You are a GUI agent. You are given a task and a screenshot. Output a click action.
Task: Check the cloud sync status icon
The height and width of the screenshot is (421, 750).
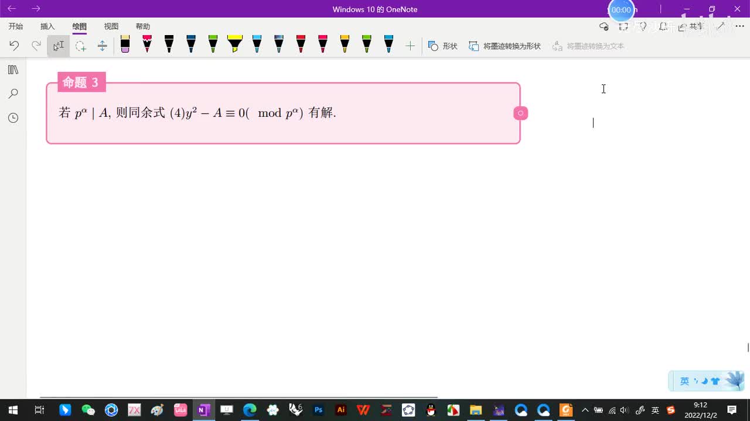coord(604,26)
